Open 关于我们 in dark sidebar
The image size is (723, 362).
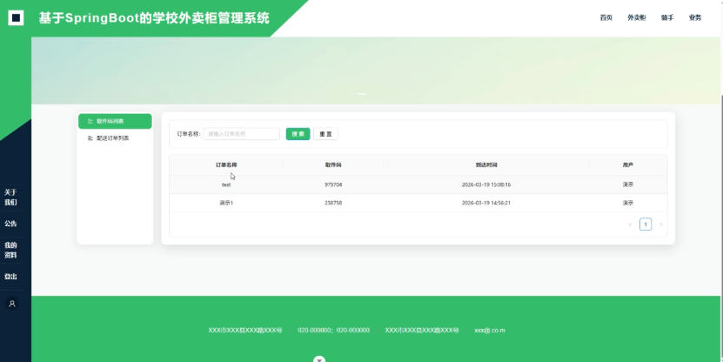10,198
